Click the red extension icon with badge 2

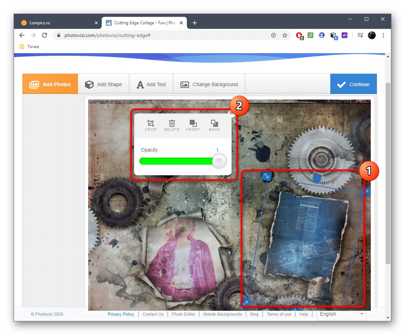[x=299, y=36]
